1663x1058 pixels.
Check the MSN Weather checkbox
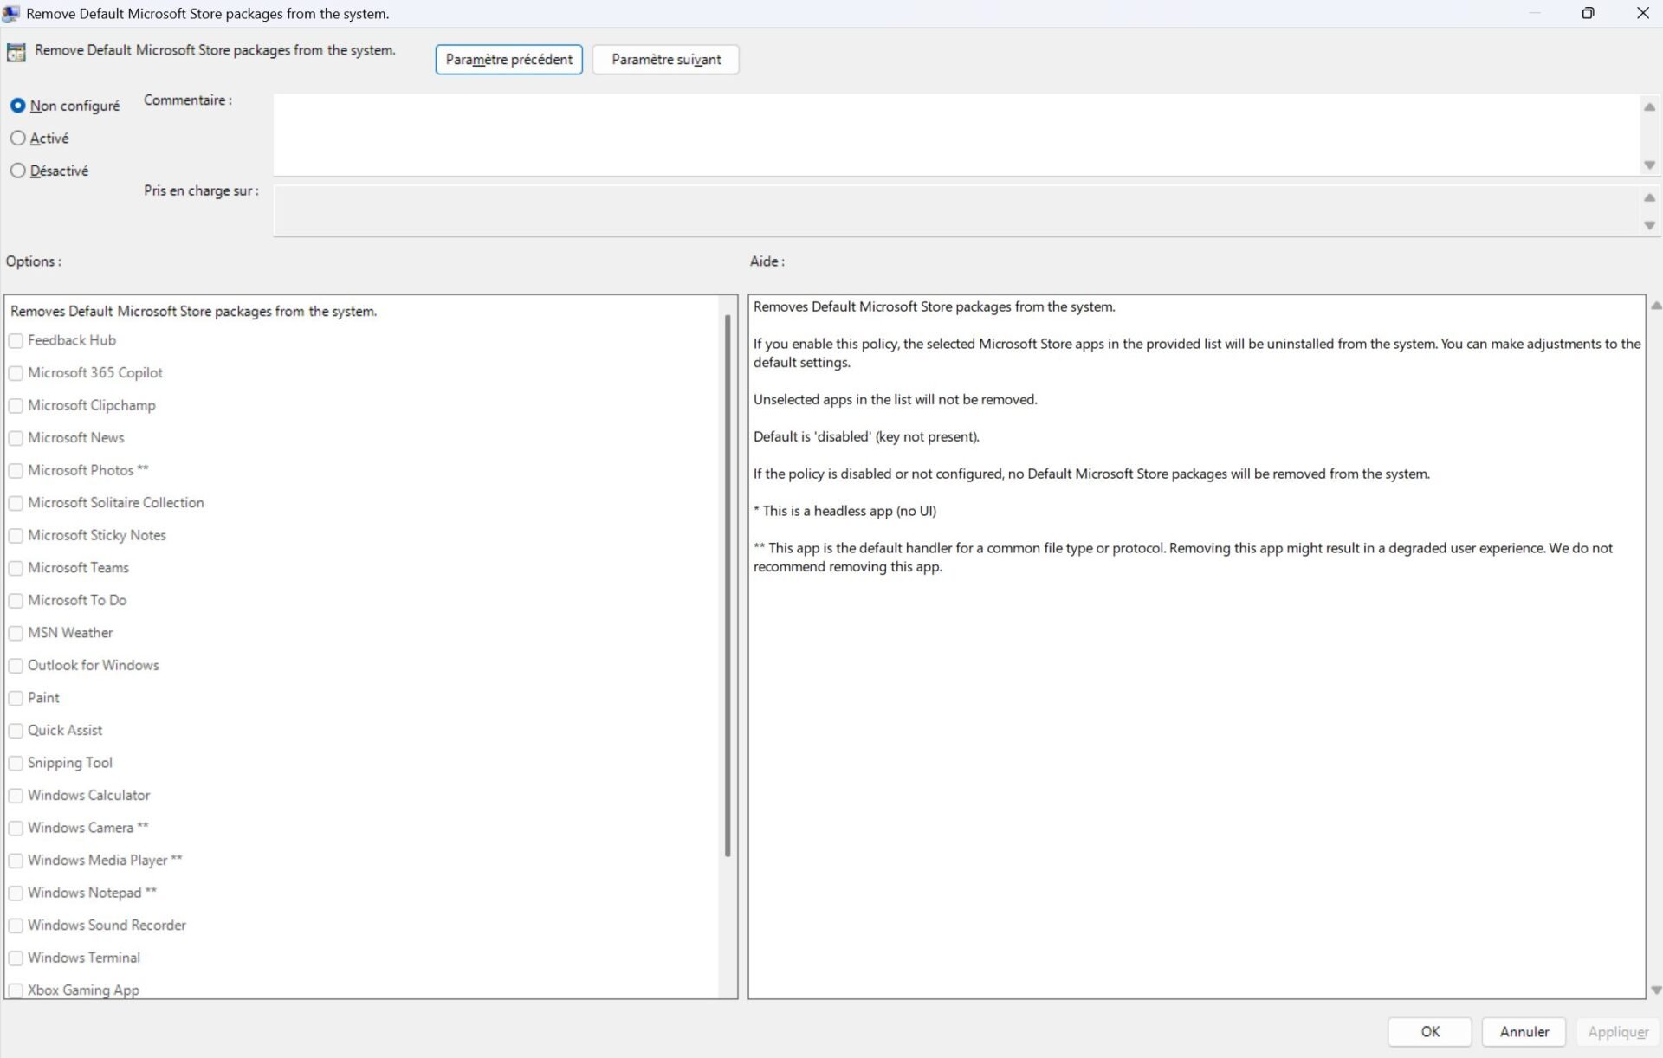point(16,633)
